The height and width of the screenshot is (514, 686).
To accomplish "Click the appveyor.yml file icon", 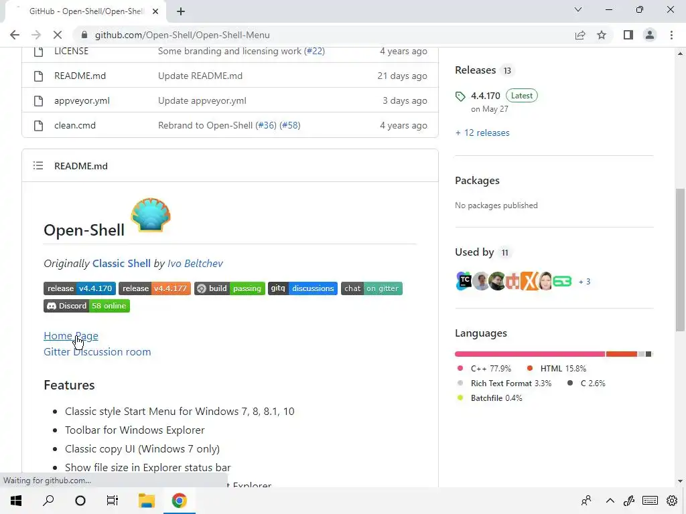I will click(38, 101).
